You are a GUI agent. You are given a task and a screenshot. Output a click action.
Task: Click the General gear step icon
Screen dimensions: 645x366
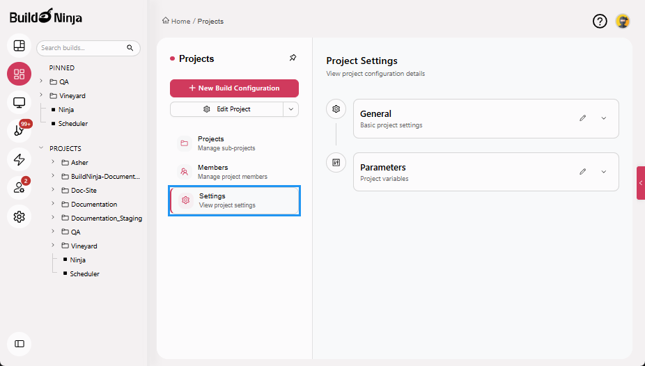pyautogui.click(x=336, y=109)
